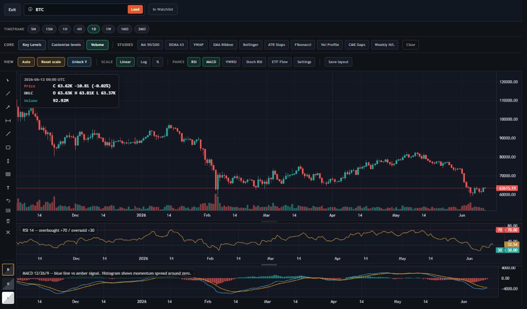Screen dimensions: 527x309
Task: Click the circle icon beside BTC symbol
Action: pos(30,10)
